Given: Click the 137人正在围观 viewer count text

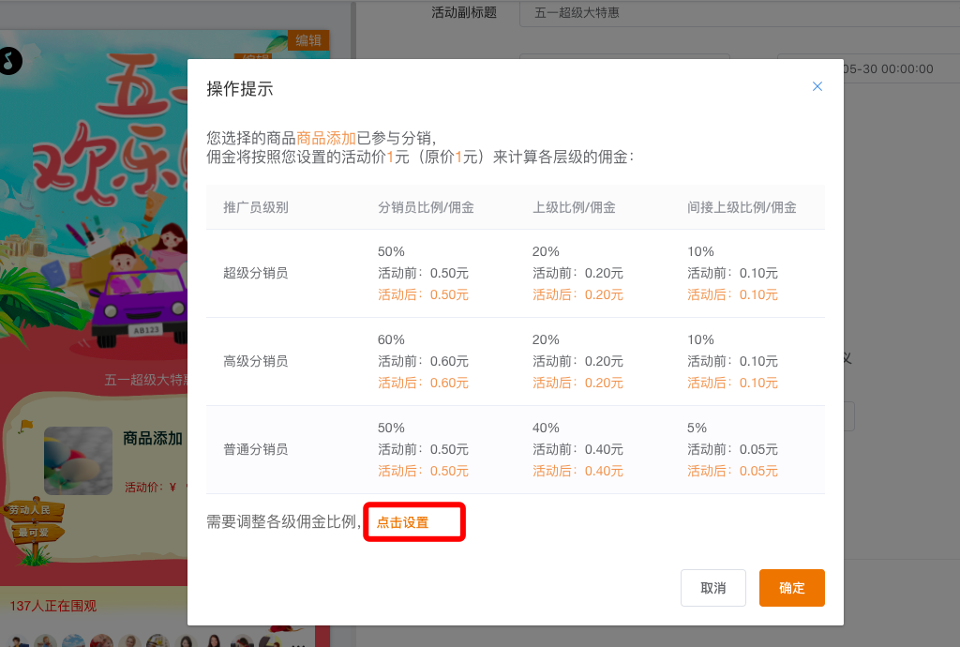Looking at the screenshot, I should (53, 606).
